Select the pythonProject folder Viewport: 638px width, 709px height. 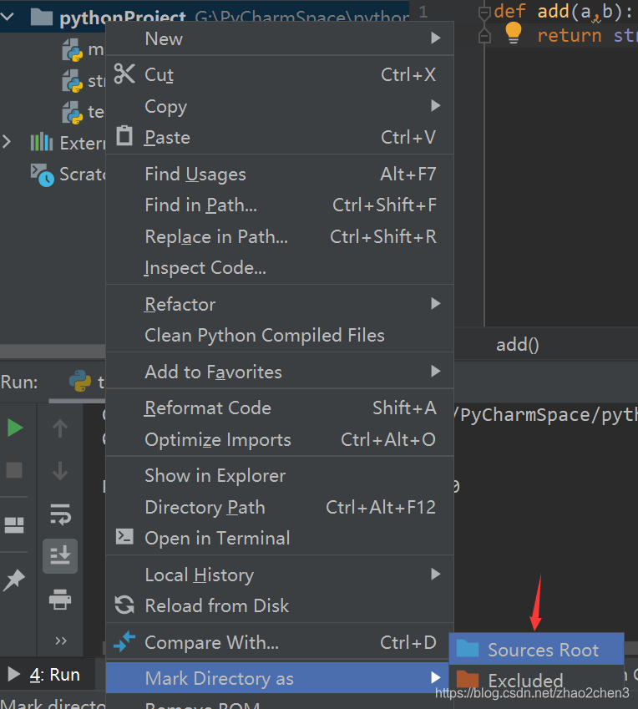click(122, 18)
